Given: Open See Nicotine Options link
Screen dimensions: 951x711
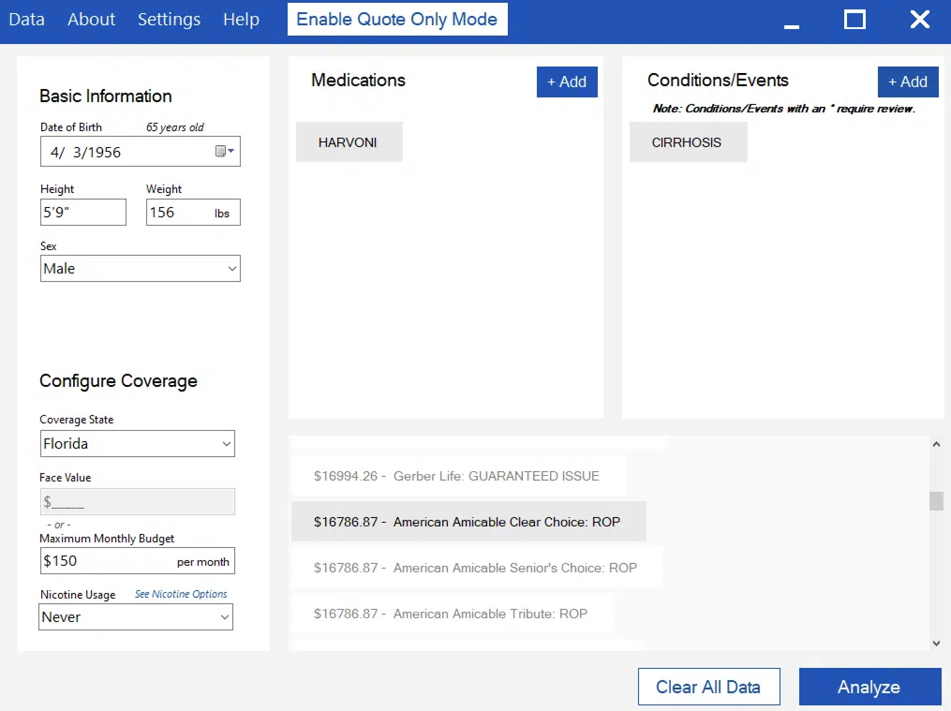Looking at the screenshot, I should pyautogui.click(x=181, y=594).
